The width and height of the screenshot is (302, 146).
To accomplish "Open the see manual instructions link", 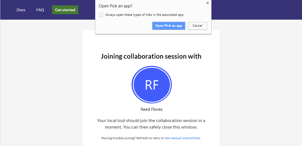I will click(183, 138).
